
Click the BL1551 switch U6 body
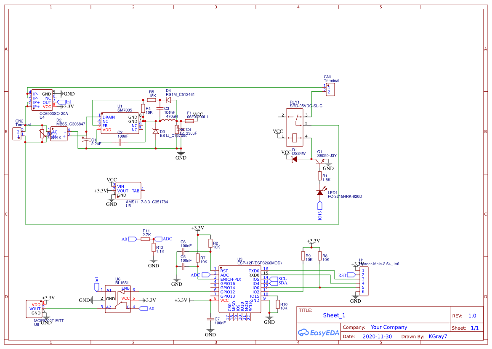[118, 299]
